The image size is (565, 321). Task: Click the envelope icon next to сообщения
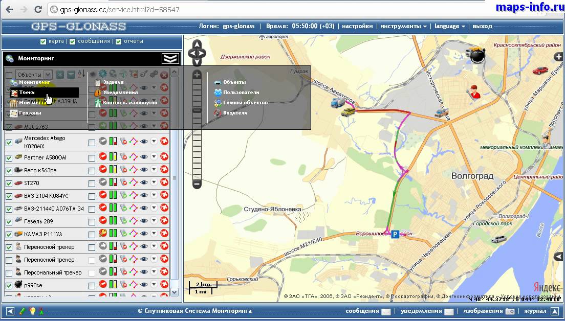tap(385, 311)
